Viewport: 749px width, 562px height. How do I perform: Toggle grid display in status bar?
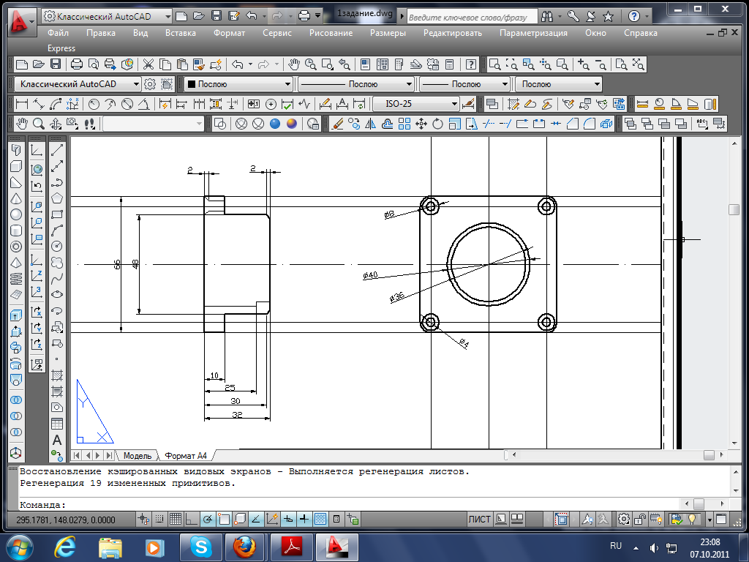click(x=175, y=520)
